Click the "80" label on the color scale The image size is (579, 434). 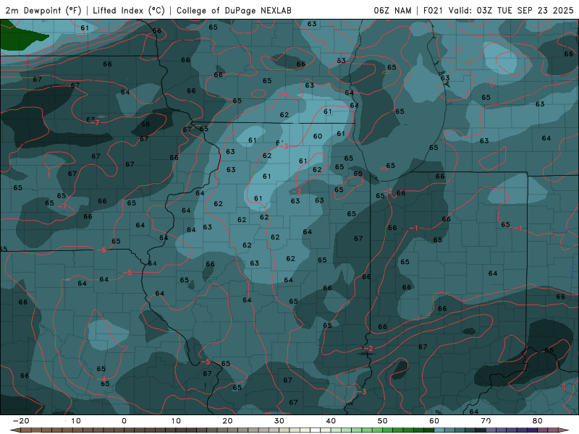pyautogui.click(x=538, y=421)
